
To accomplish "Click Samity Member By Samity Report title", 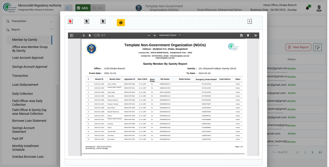I will [x=165, y=64].
